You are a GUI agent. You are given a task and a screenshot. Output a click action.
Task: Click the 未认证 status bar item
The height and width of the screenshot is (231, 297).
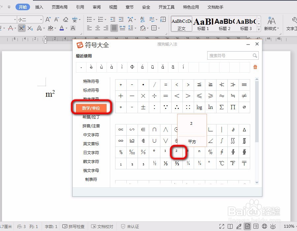[x=130, y=226]
